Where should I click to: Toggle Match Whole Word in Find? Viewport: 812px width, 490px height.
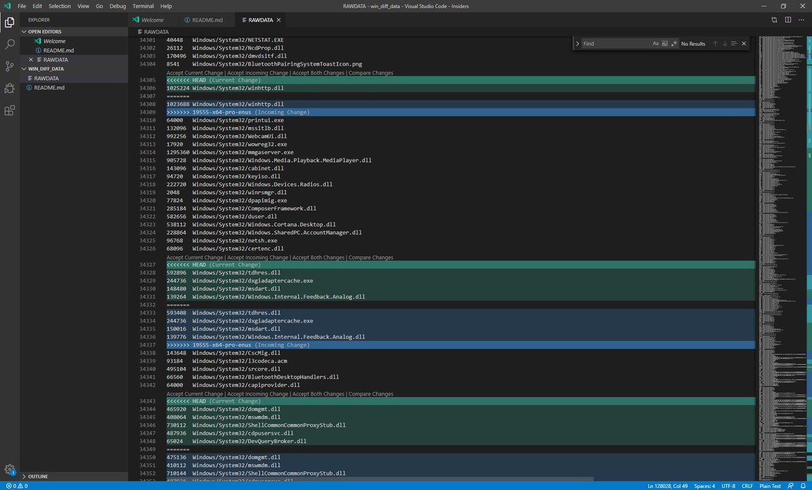[664, 43]
